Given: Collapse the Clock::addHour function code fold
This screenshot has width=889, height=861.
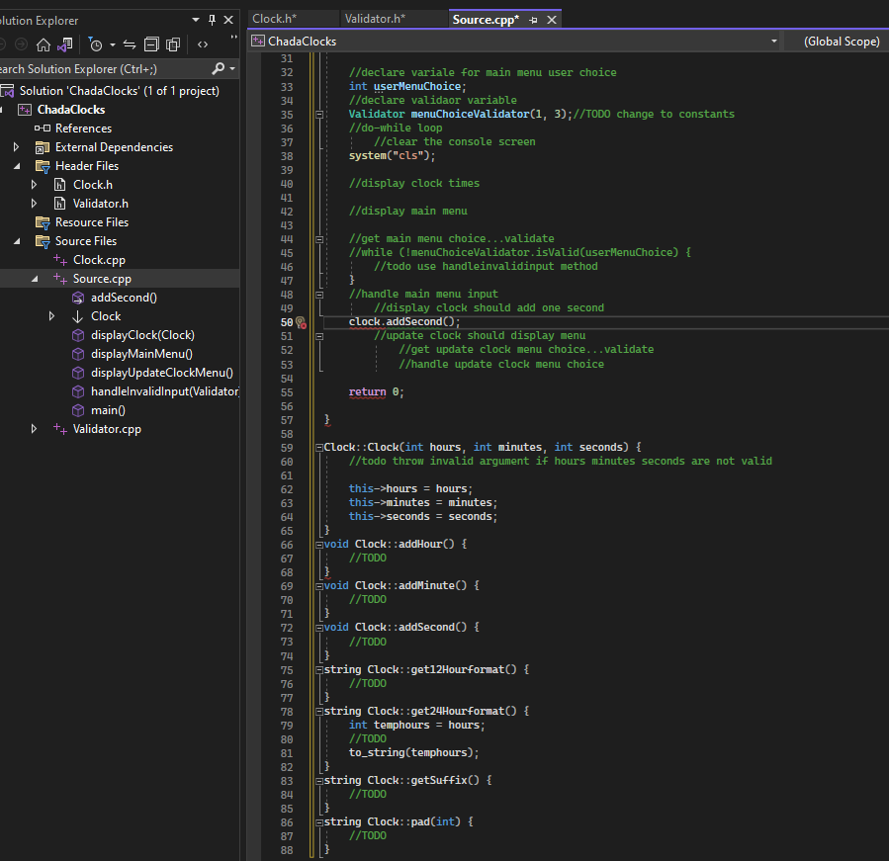Looking at the screenshot, I should click(x=318, y=545).
